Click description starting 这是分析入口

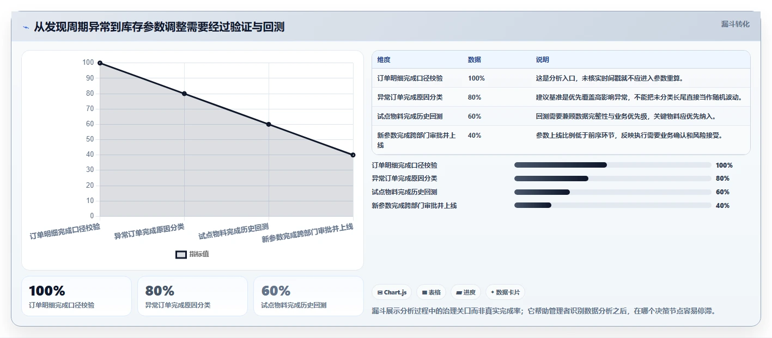[610, 78]
